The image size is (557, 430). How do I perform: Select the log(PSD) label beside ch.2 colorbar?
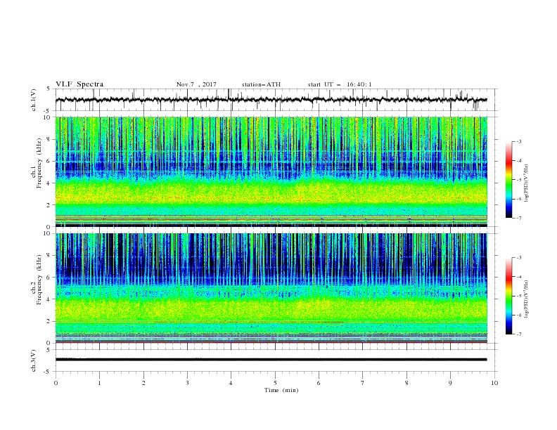click(x=526, y=299)
